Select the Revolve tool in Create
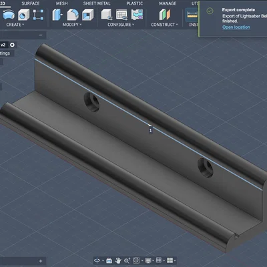267x267 pixels. tap(9, 15)
